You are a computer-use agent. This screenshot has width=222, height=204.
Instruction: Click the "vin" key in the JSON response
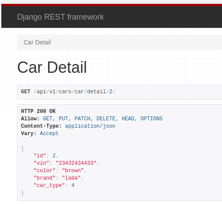42,163
